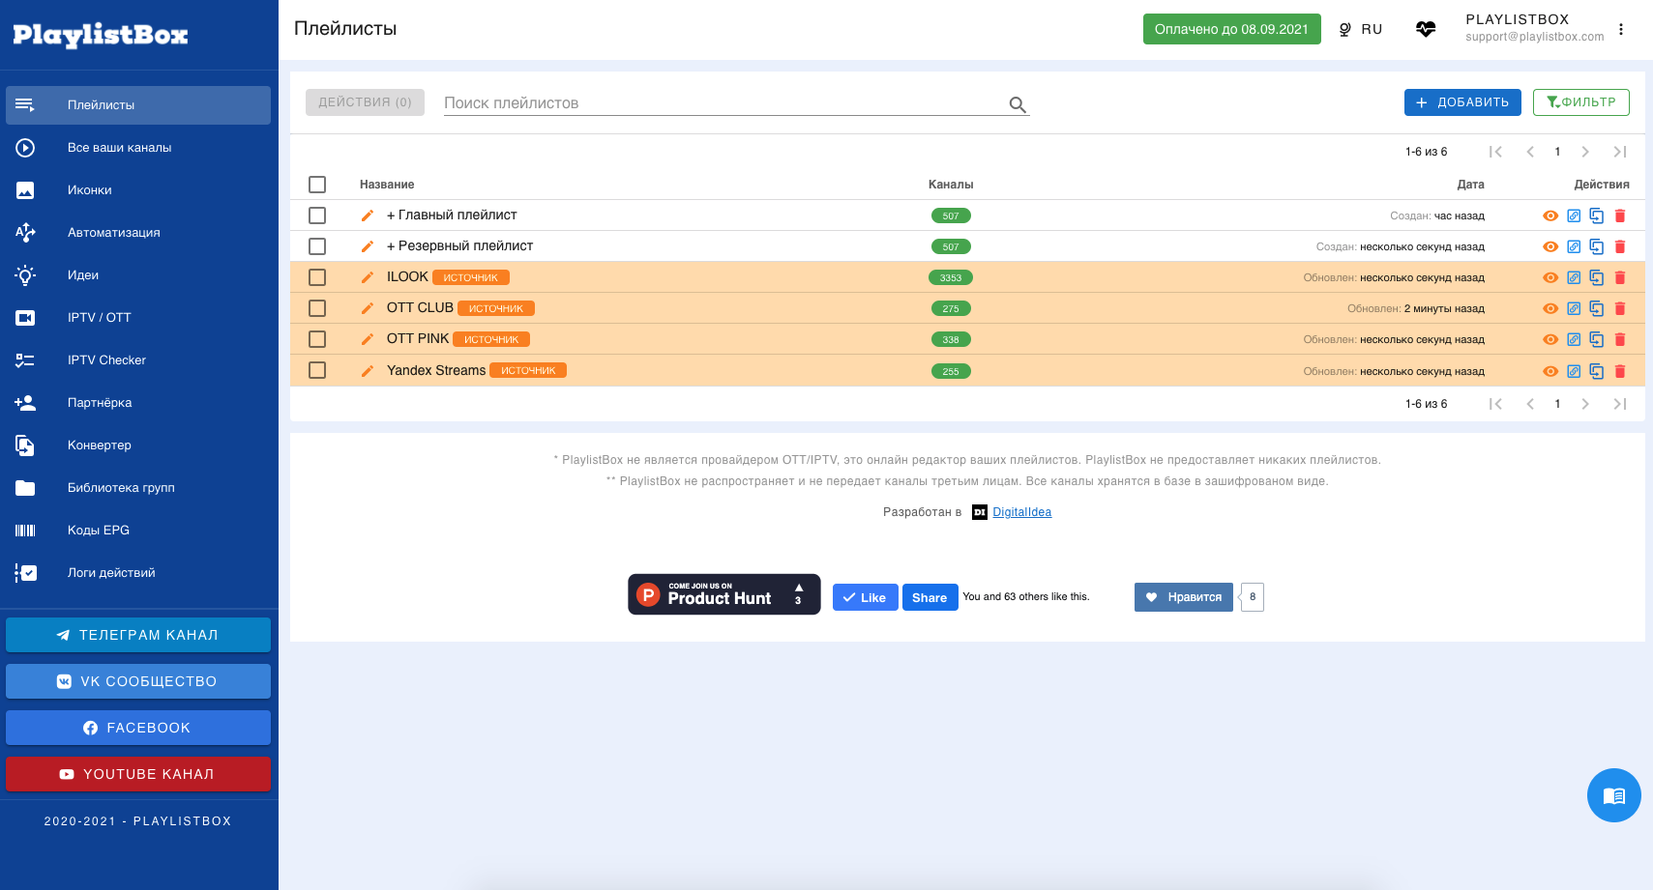Copy the Yandex Streams playlist via duplicate icon
The image size is (1653, 890).
[1597, 371]
